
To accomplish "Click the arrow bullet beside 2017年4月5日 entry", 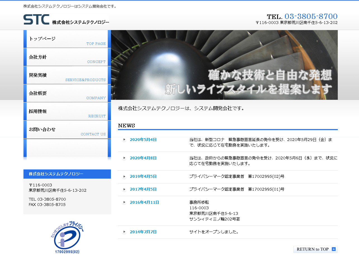I will click(124, 189).
